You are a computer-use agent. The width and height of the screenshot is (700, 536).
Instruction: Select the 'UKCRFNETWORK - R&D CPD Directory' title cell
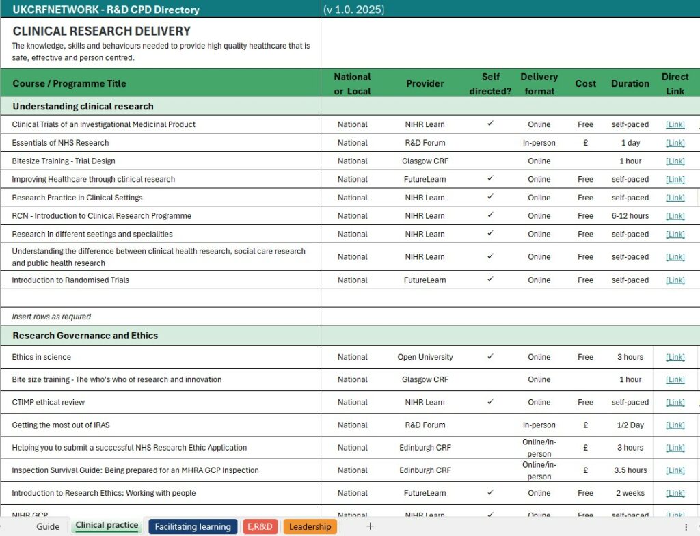coord(160,10)
